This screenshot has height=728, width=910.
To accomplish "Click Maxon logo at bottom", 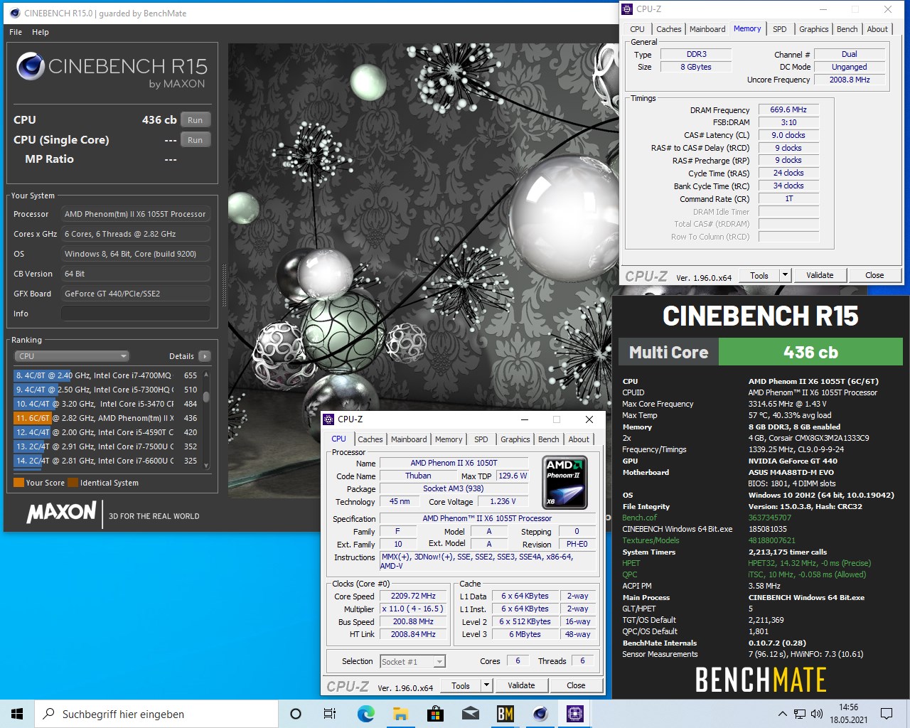I will (x=61, y=512).
